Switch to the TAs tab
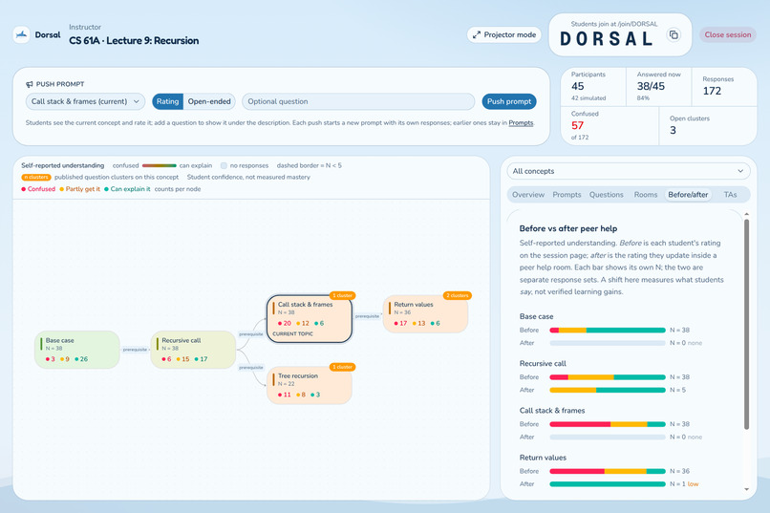The image size is (770, 513). [730, 195]
